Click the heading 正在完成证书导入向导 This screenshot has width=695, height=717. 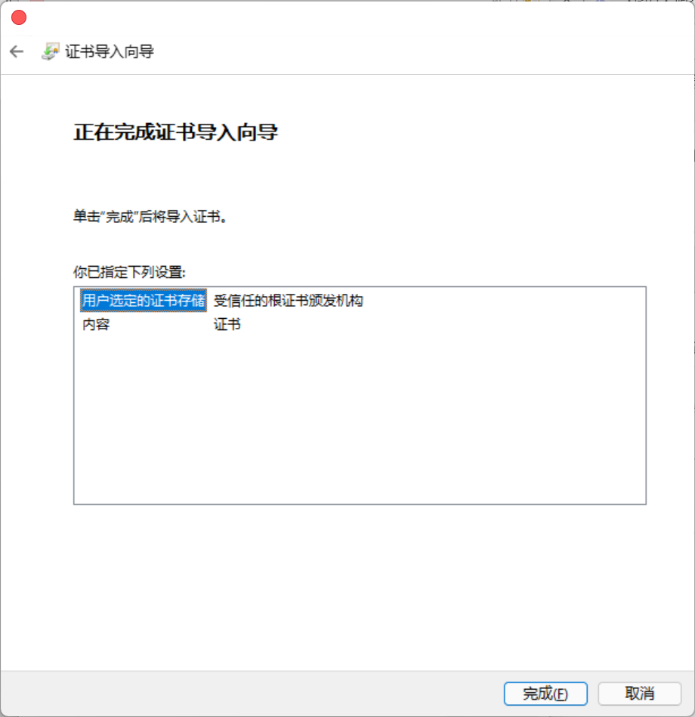click(175, 132)
